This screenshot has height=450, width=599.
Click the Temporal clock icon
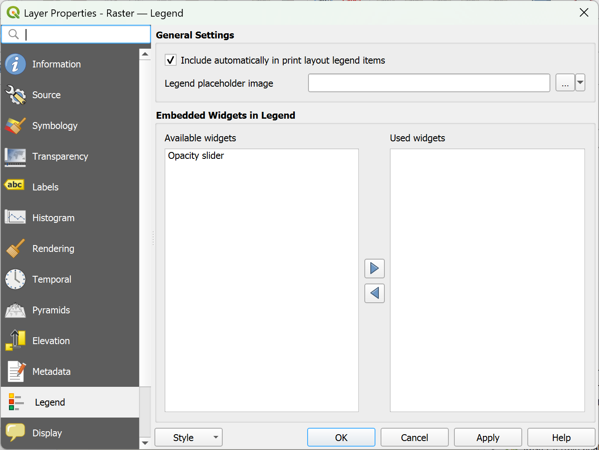tap(15, 279)
